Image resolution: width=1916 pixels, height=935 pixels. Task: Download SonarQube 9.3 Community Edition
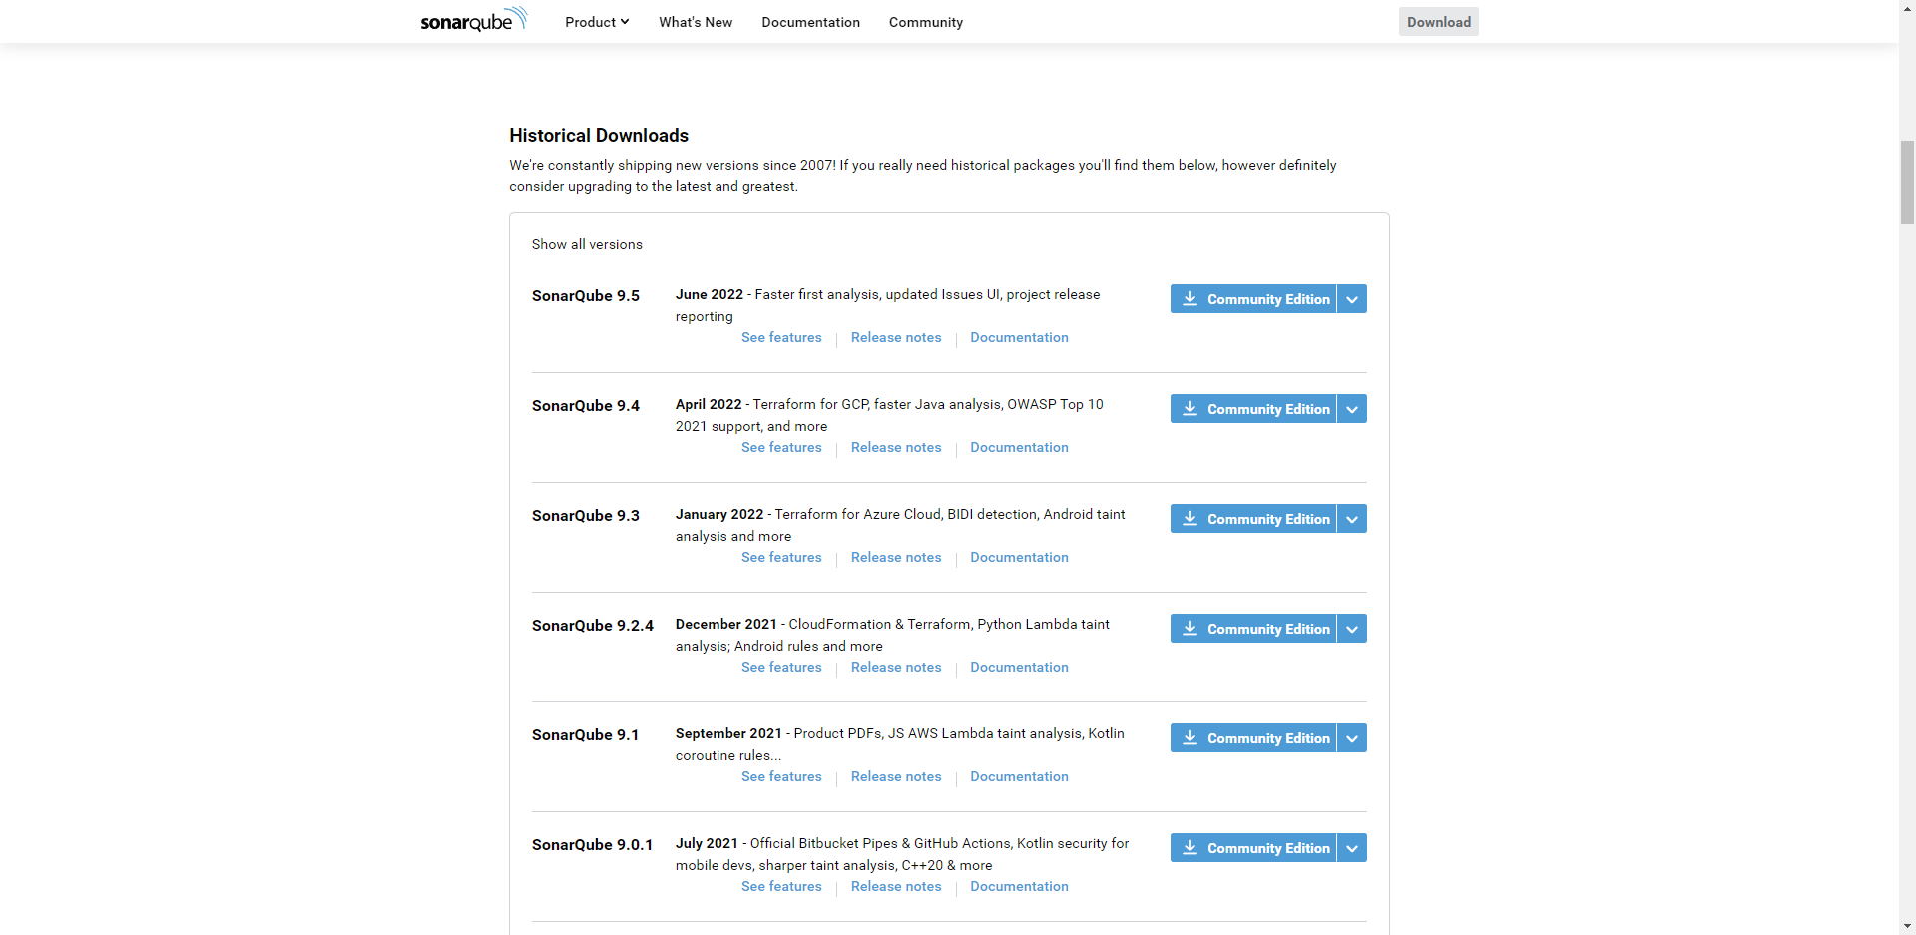point(1253,519)
